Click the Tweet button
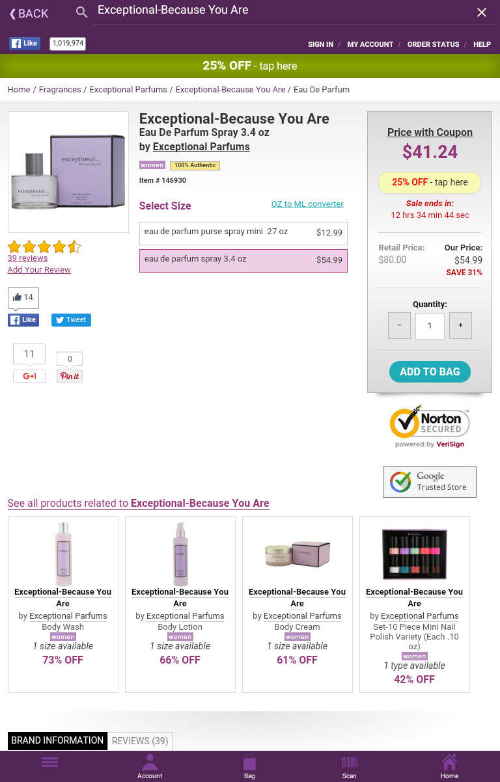The height and width of the screenshot is (782, 500). point(71,319)
